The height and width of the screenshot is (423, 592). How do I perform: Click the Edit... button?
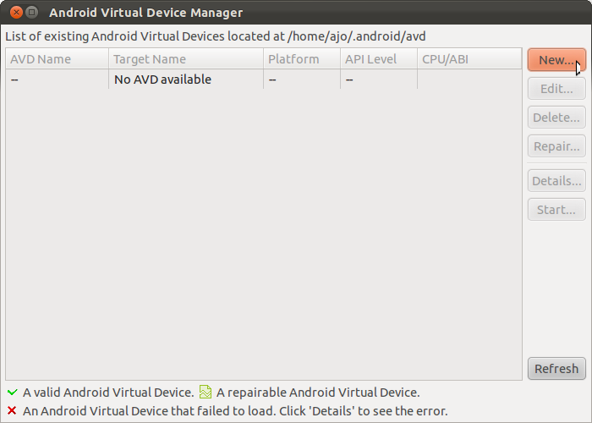point(556,88)
